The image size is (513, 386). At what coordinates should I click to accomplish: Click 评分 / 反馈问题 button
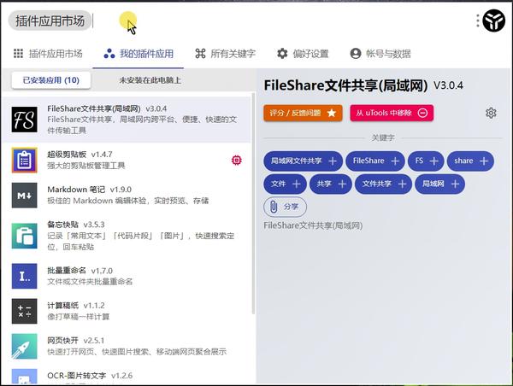click(x=303, y=113)
